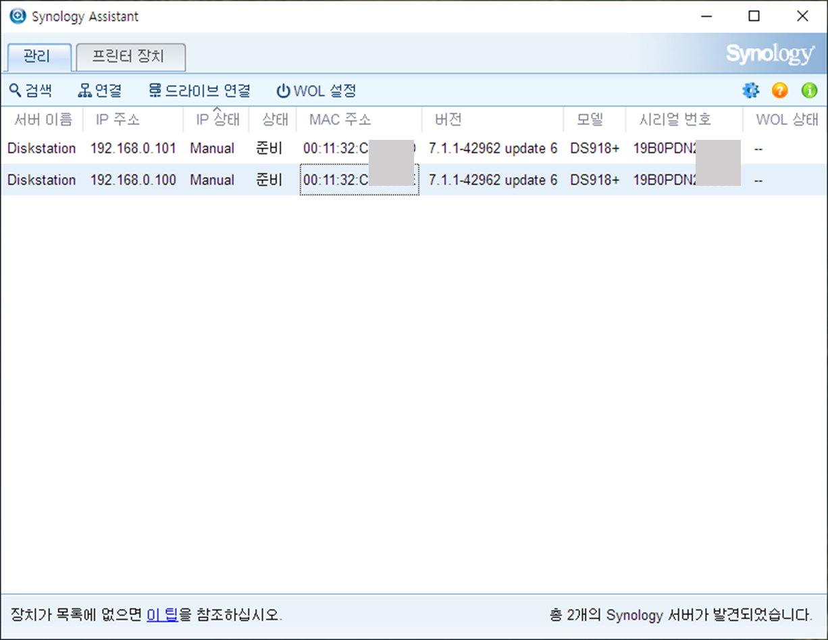Select the Diskstation row with IP 192.168.0.101
Image resolution: width=828 pixels, height=640 pixels.
tap(413, 148)
